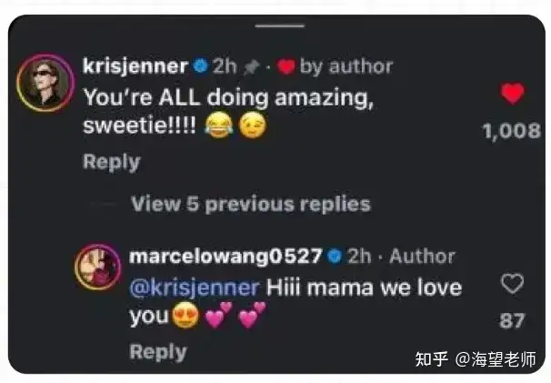Click the blue verified badge beside krisjenner
Viewport: 551px width, 383px height.
click(201, 66)
